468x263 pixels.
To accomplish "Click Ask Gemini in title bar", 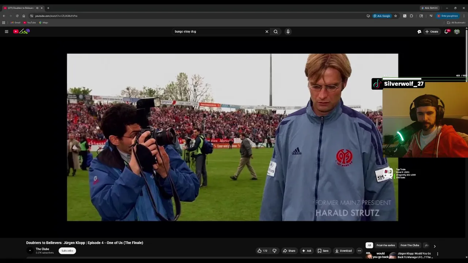I will click(429, 8).
